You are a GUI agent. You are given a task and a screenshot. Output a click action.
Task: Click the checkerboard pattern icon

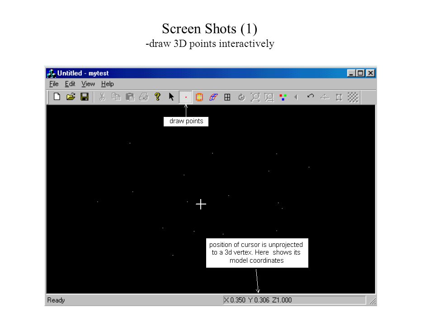tap(353, 97)
